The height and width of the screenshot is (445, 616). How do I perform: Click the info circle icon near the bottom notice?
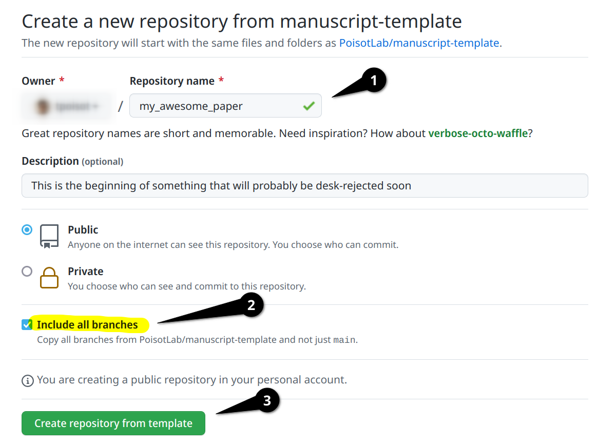pos(27,380)
